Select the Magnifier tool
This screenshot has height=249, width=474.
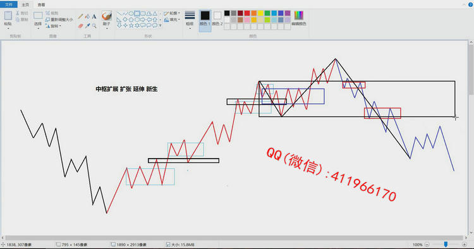click(x=94, y=26)
